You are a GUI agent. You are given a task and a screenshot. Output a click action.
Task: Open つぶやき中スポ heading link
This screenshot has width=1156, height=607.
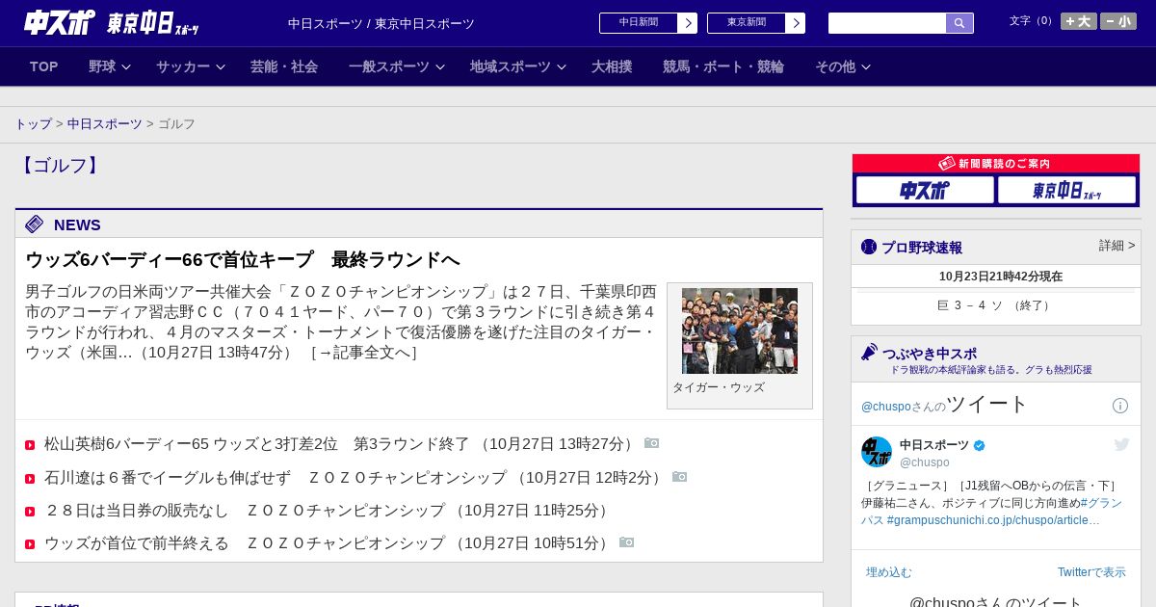click(930, 354)
